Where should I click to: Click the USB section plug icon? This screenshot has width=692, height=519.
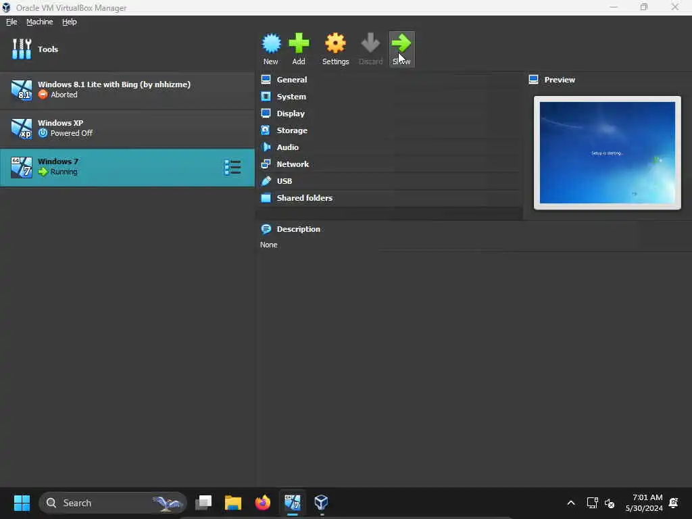click(x=266, y=181)
